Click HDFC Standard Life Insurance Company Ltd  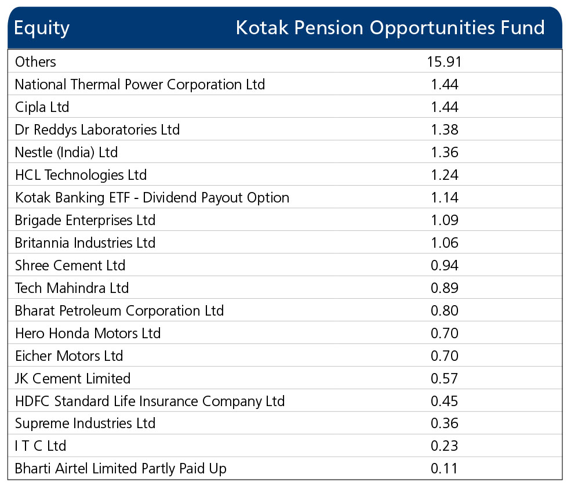(x=150, y=401)
